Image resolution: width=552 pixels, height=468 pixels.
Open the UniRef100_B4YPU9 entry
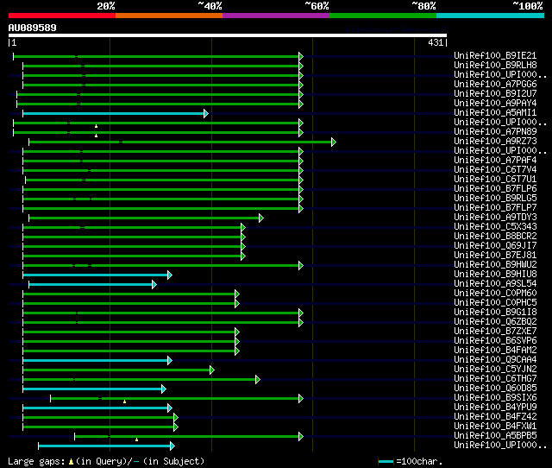click(495, 408)
